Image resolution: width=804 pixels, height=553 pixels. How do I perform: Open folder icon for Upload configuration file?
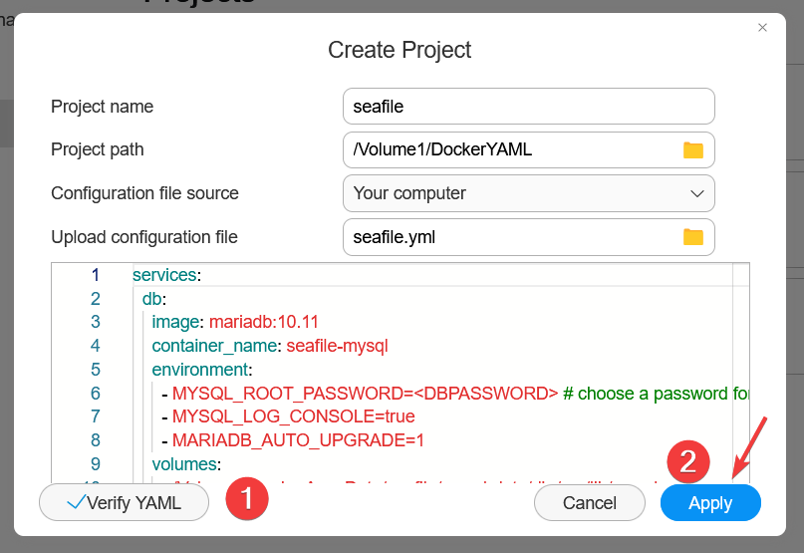(692, 237)
